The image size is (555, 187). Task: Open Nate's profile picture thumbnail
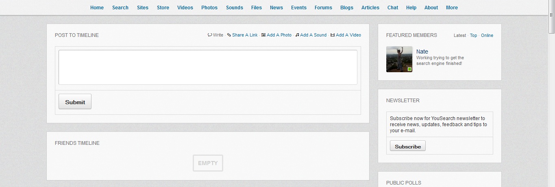[x=399, y=59]
